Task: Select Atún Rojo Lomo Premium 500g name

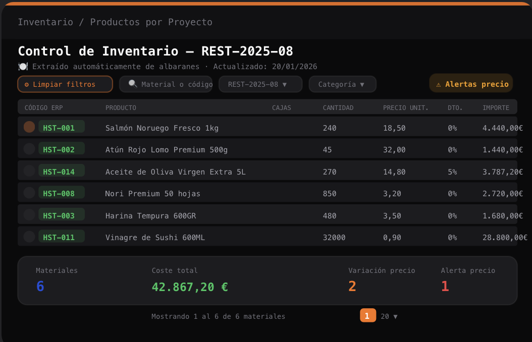Action: [166, 150]
